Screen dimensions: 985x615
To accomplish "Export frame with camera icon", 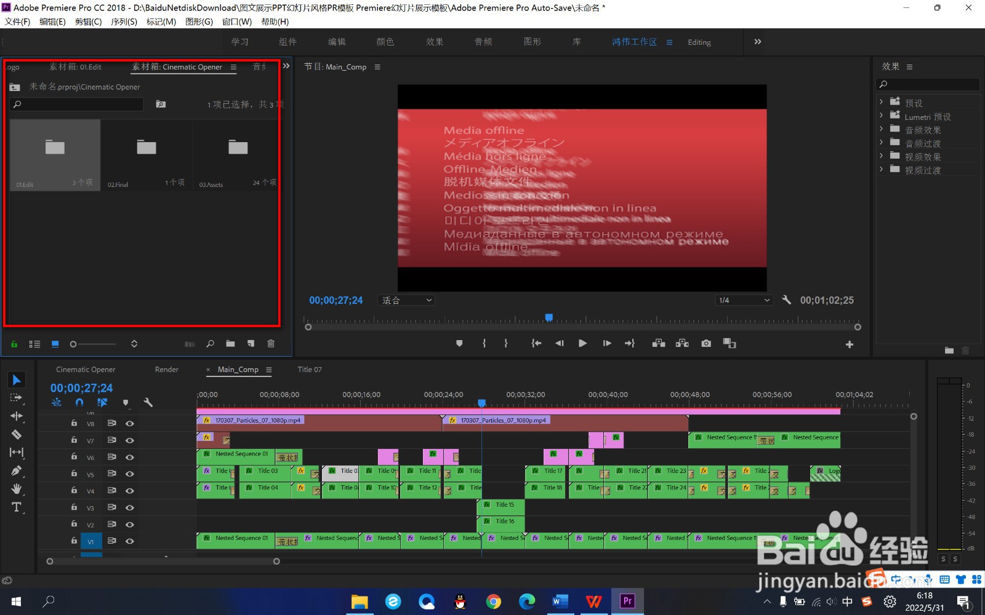I will click(706, 344).
